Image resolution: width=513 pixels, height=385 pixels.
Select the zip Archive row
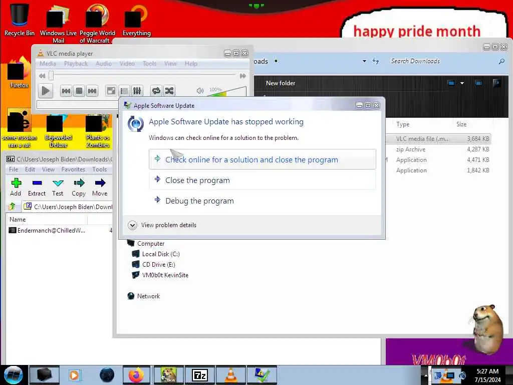pyautogui.click(x=438, y=149)
